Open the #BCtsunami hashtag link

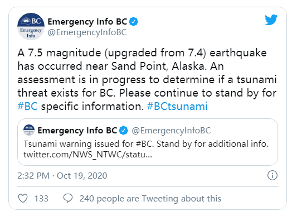[x=177, y=106]
